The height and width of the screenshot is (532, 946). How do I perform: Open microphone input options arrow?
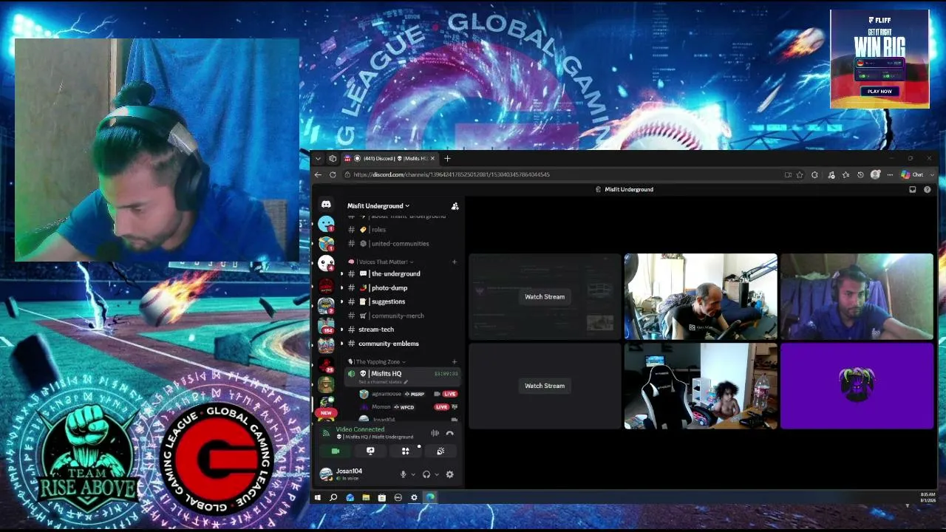point(412,474)
